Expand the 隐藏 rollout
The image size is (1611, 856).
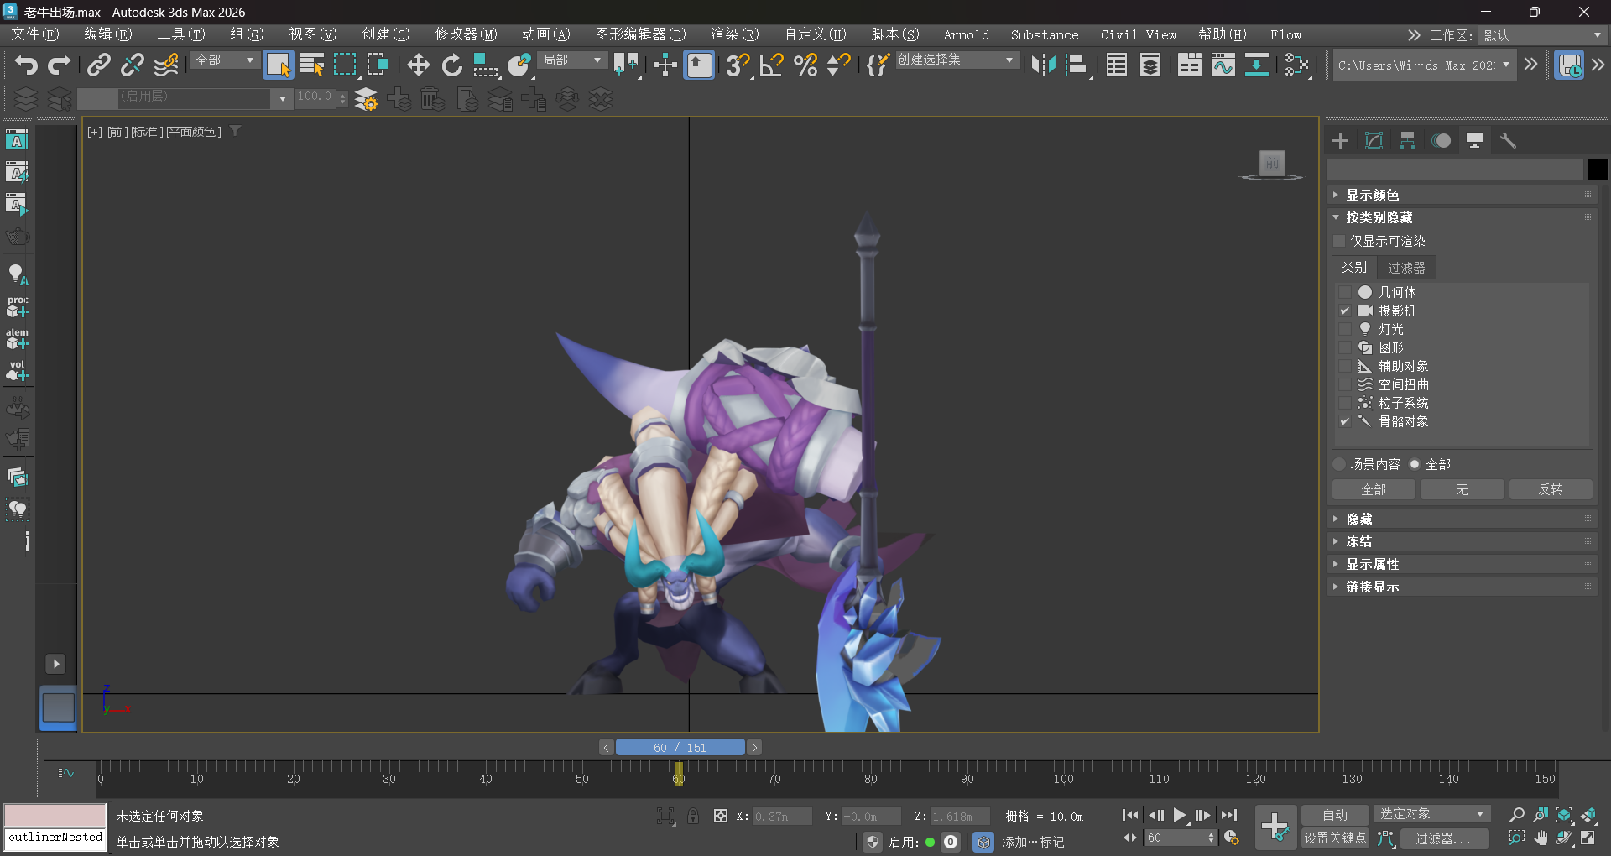point(1462,519)
